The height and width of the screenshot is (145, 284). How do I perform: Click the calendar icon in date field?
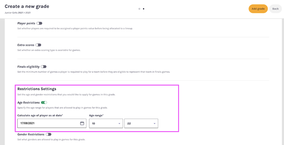82,123
